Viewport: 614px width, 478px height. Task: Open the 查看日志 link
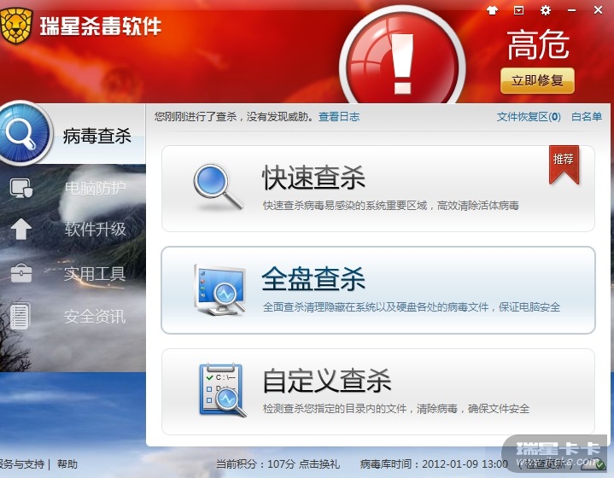(x=339, y=117)
